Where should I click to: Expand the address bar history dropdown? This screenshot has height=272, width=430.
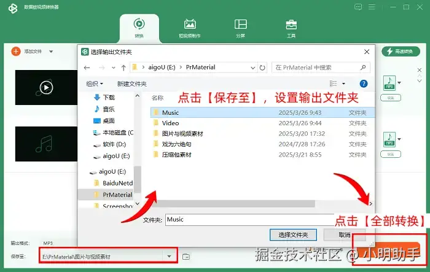[253, 68]
